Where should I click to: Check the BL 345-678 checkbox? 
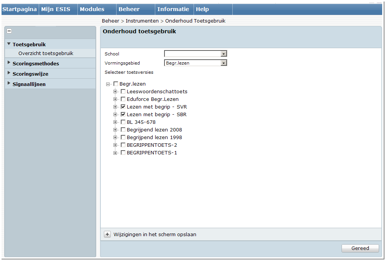123,122
